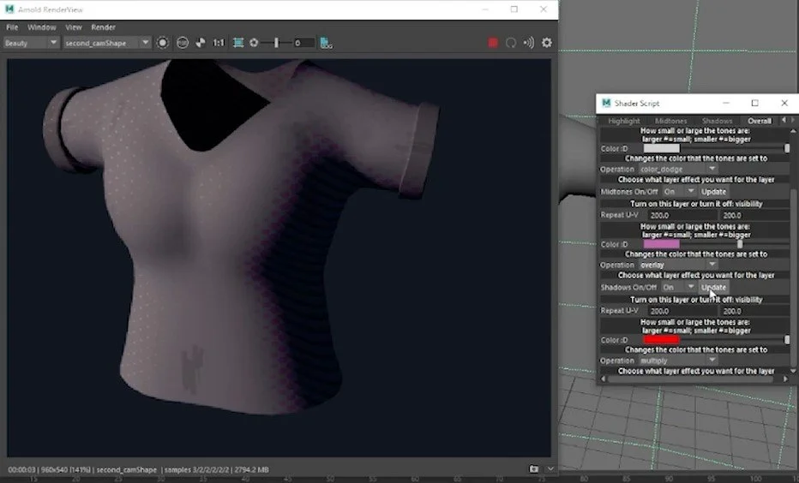The height and width of the screenshot is (483, 799).
Task: Click the Shader Script horizontal scrollbar left arrow
Action: point(604,379)
